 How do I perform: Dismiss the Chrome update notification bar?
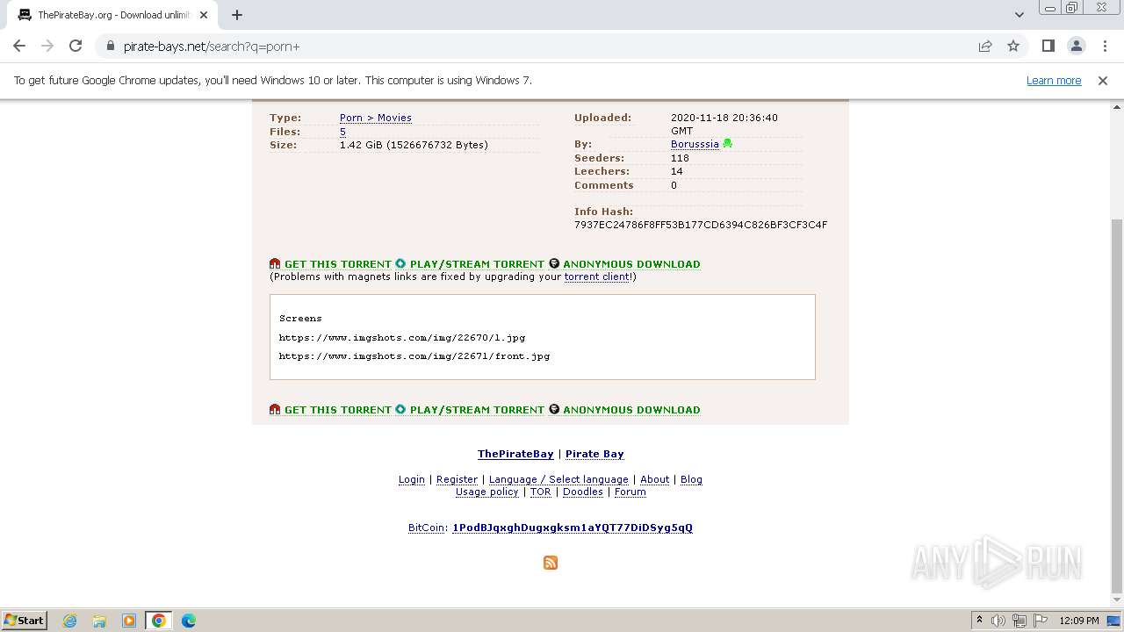[x=1103, y=80]
